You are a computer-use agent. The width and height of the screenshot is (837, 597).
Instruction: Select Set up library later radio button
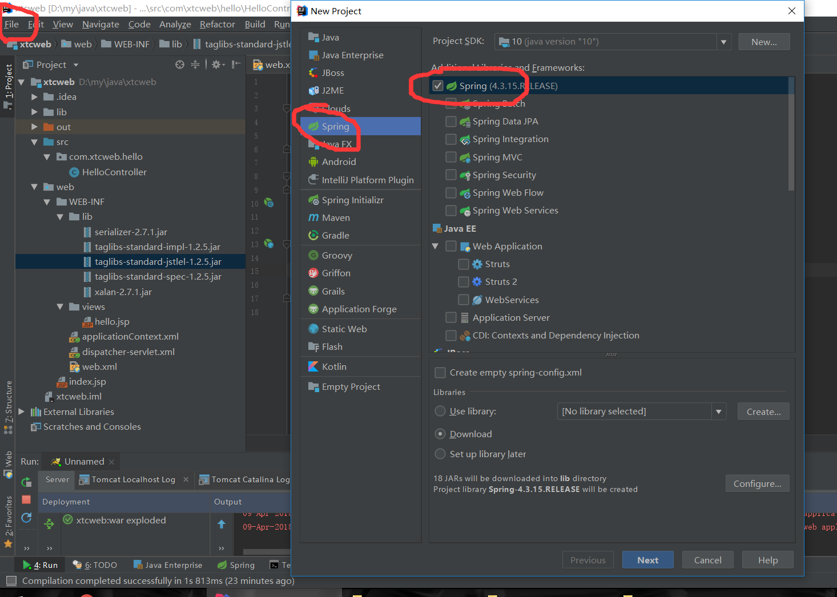point(440,454)
